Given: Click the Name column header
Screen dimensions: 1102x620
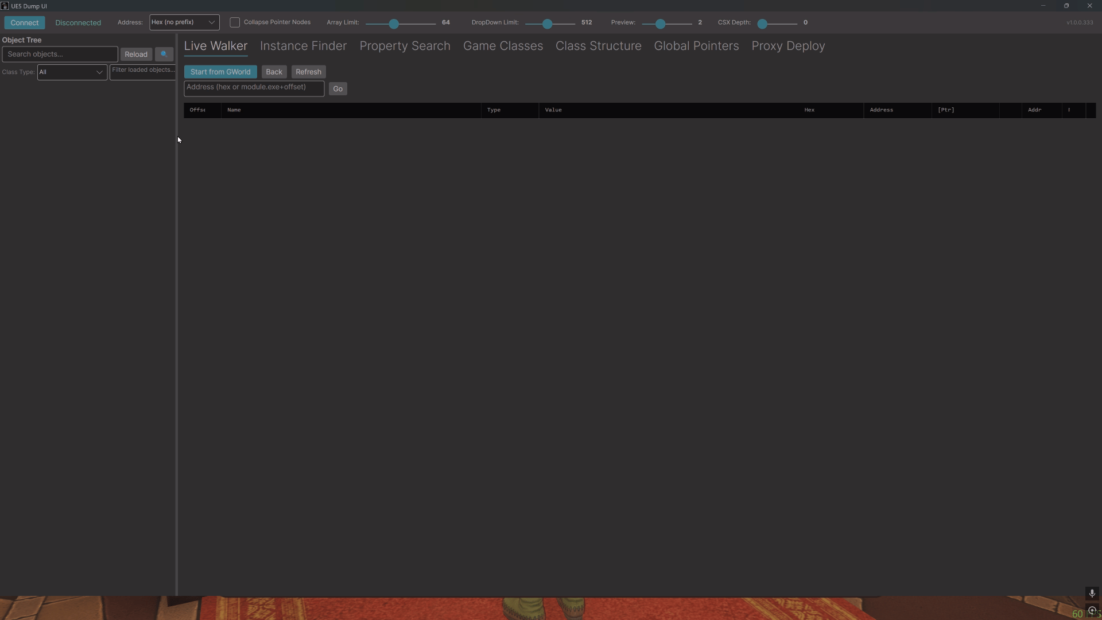Looking at the screenshot, I should 351,110.
